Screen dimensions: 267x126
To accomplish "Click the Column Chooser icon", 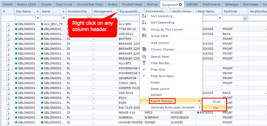I will coord(144,49).
